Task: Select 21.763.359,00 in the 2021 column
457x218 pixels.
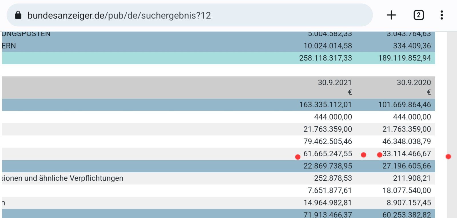Action: coord(328,129)
